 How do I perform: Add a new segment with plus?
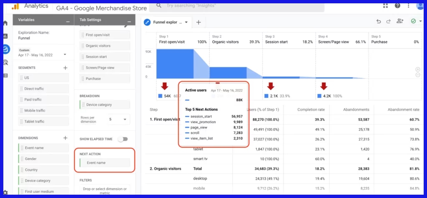65,68
